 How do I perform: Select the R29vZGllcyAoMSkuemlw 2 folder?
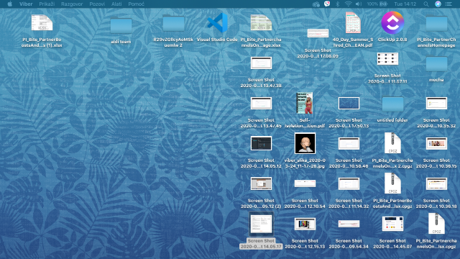[x=173, y=23]
